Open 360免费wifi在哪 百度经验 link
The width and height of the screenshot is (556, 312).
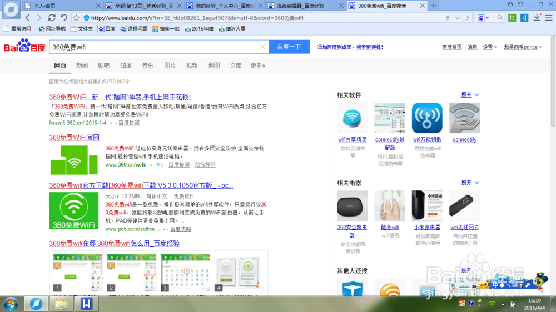[115, 243]
